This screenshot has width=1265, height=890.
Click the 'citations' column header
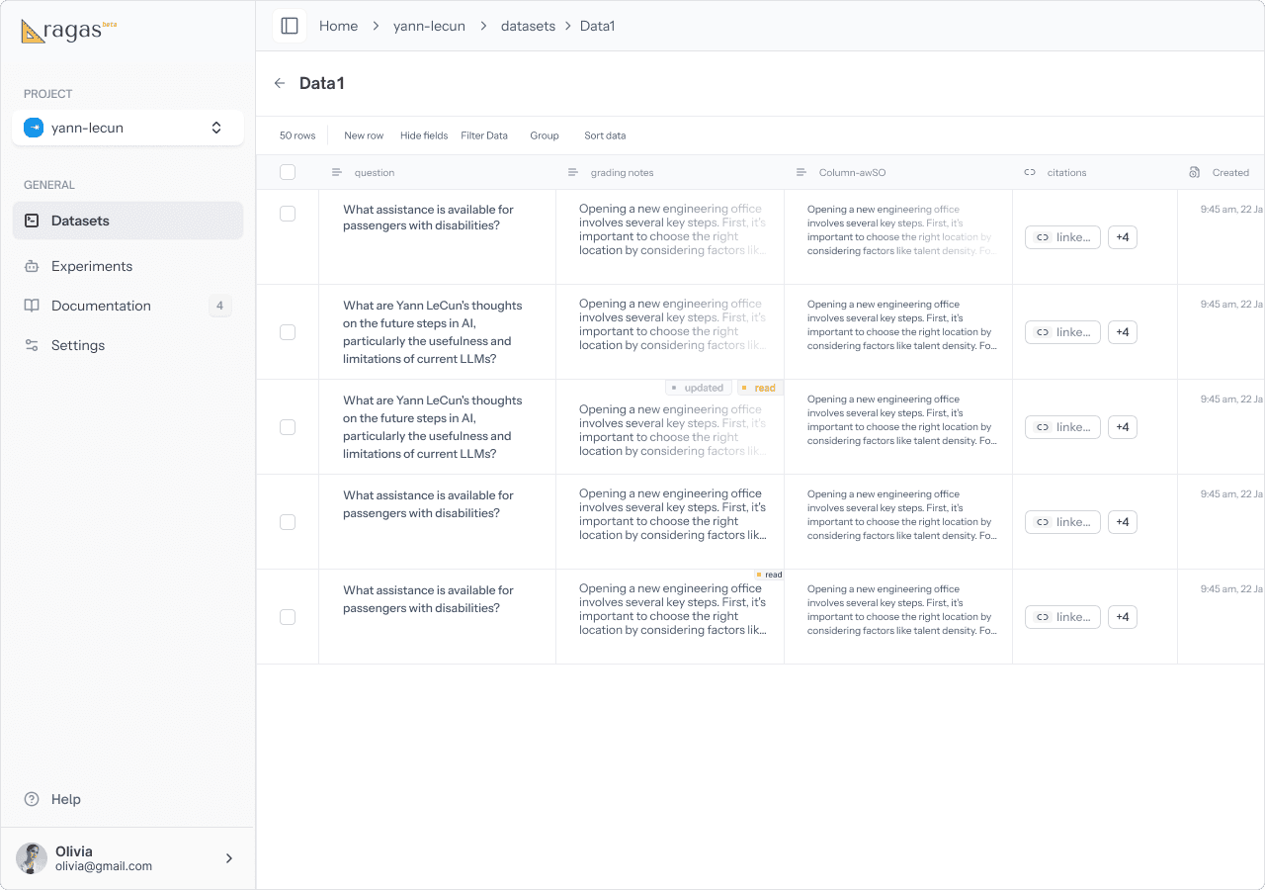(x=1066, y=172)
